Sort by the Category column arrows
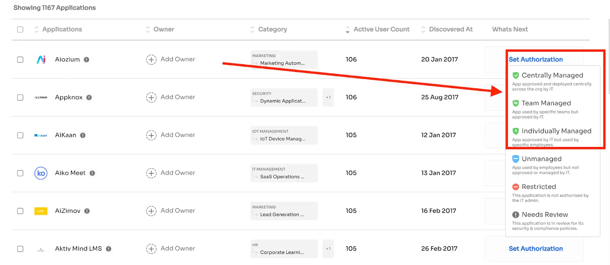This screenshot has height=265, width=610. click(252, 30)
